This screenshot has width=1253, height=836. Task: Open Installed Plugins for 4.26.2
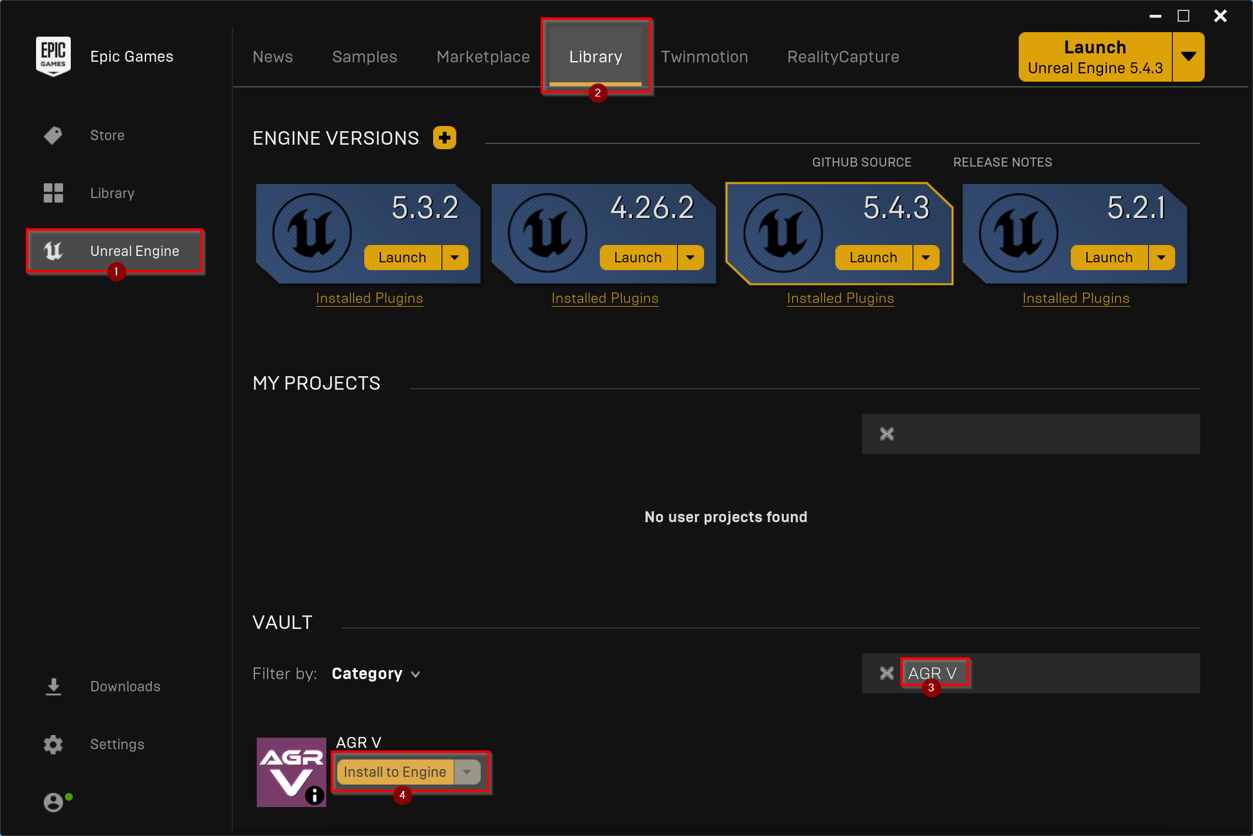pos(605,298)
